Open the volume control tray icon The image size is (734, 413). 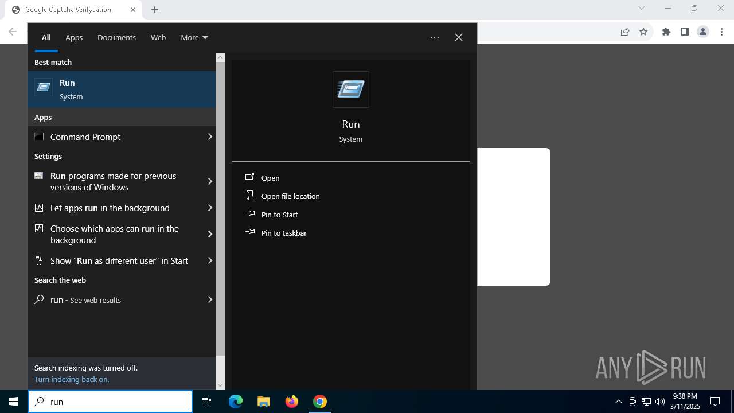coord(660,402)
